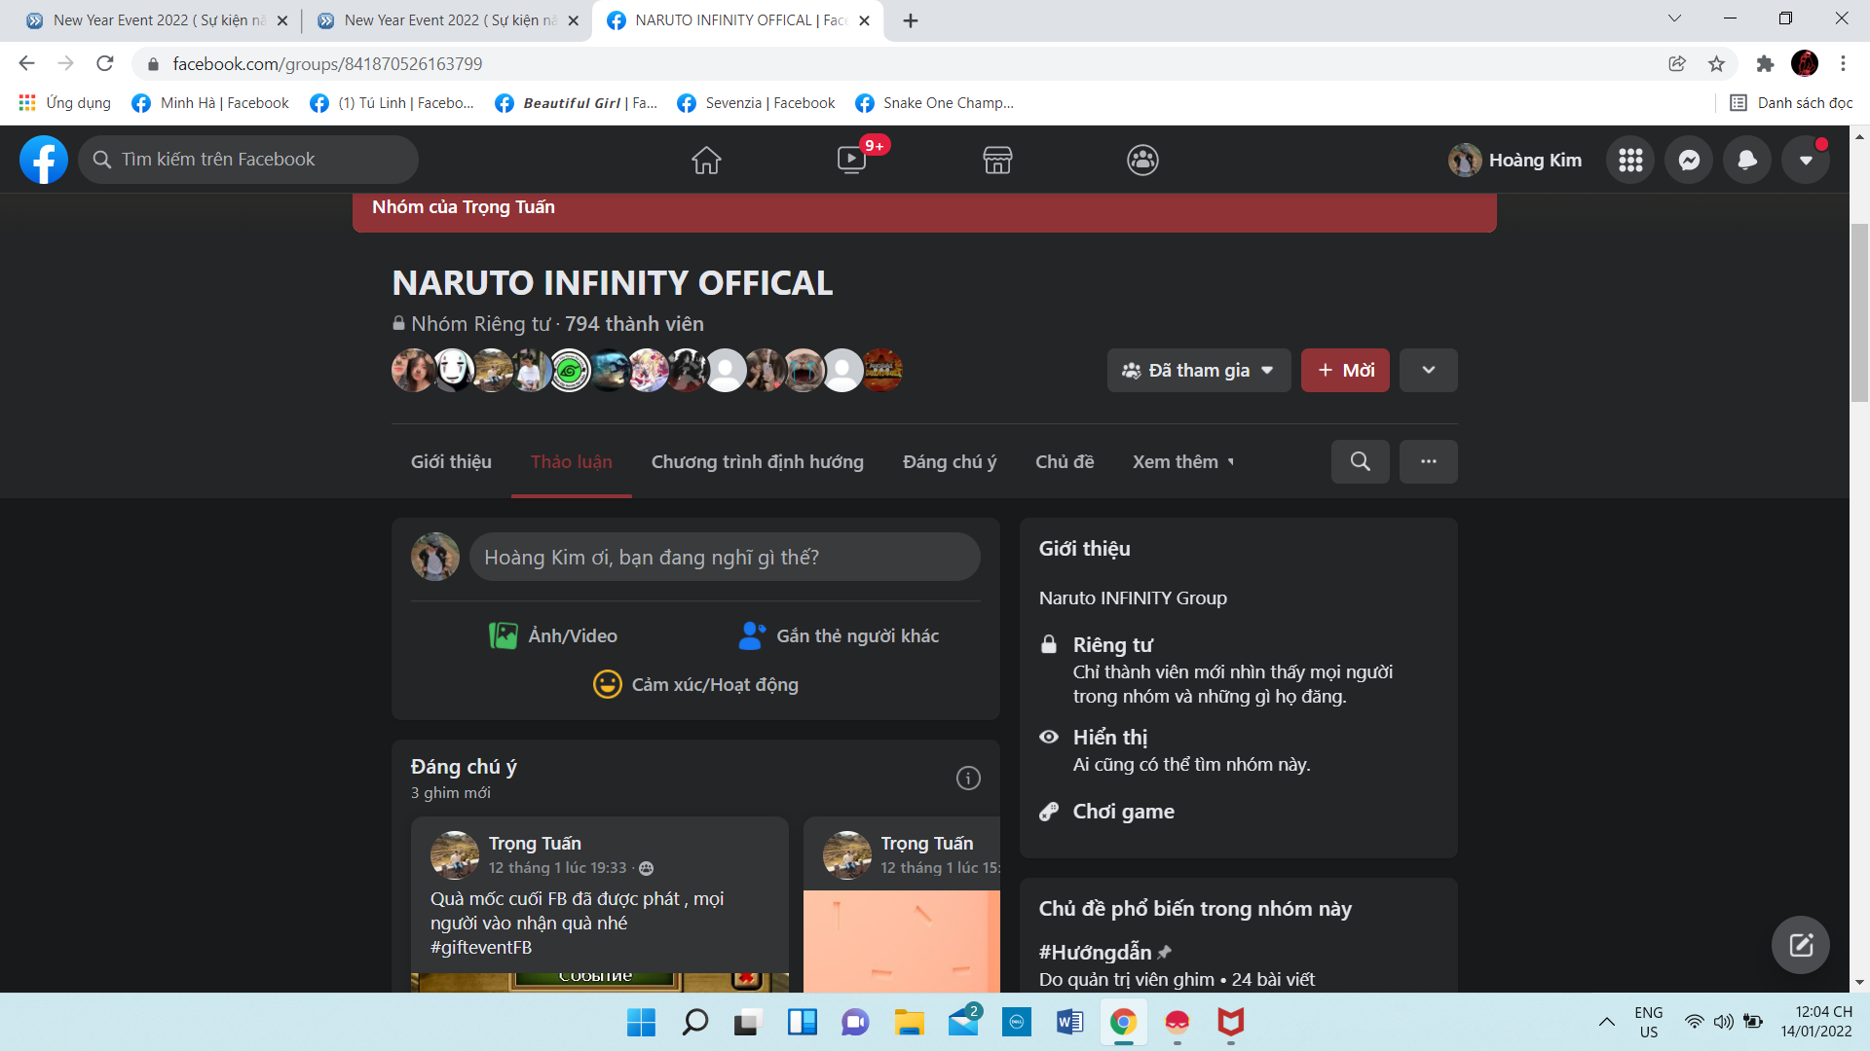Click the Ảnh/Video photo option
The width and height of the screenshot is (1870, 1051).
[x=552, y=635]
